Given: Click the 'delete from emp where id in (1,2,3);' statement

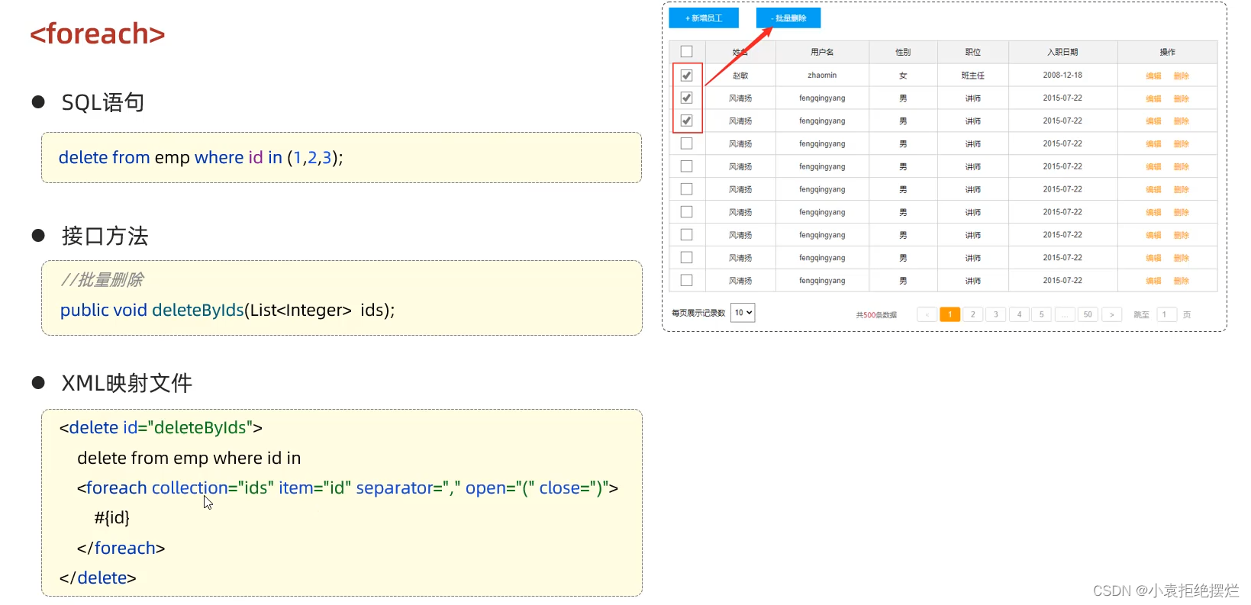Looking at the screenshot, I should (x=201, y=157).
